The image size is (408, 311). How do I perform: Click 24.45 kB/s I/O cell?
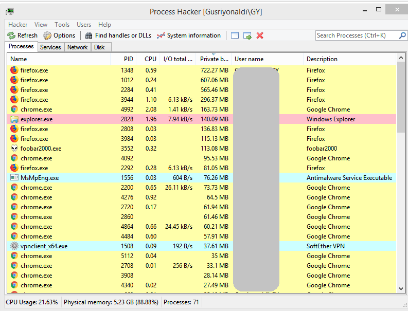pyautogui.click(x=179, y=227)
